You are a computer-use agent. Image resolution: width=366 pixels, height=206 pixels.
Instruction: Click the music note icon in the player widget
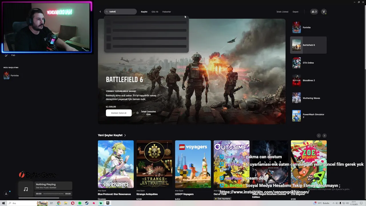coord(26,189)
